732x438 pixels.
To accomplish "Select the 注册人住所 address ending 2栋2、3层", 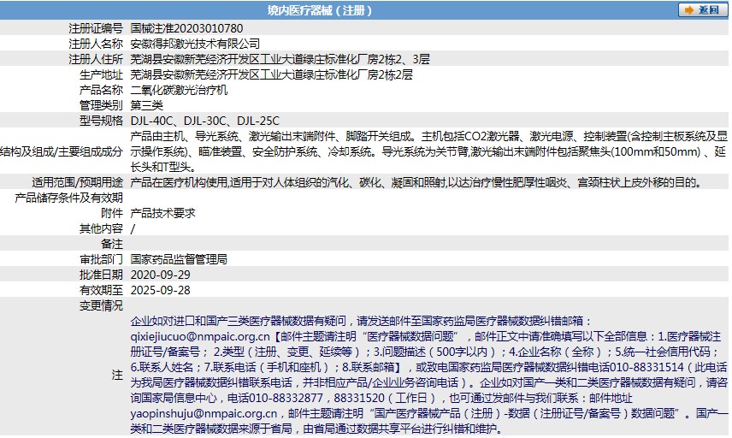I will (x=280, y=59).
